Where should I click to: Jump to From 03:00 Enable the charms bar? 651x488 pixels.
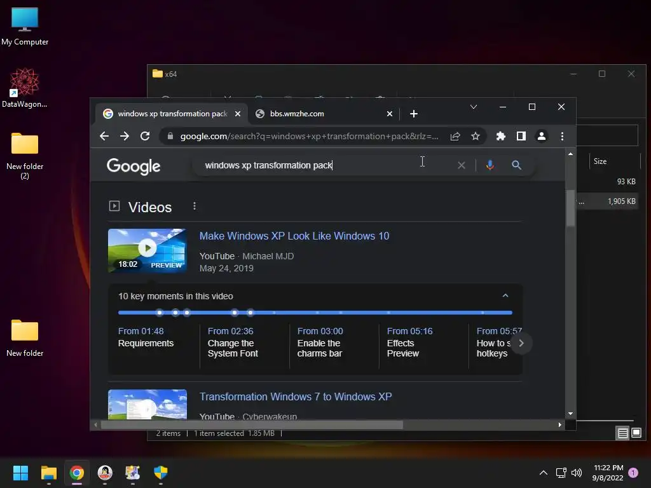pos(320,342)
